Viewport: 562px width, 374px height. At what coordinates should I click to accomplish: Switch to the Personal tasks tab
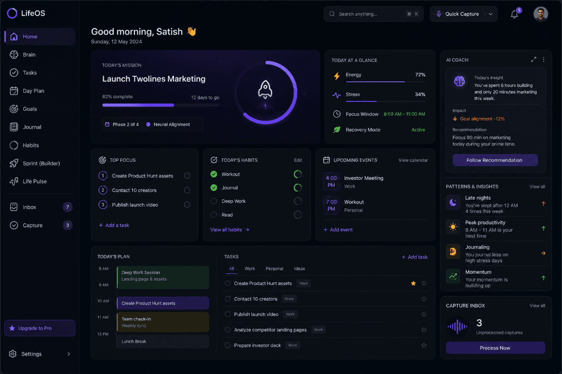[274, 269]
